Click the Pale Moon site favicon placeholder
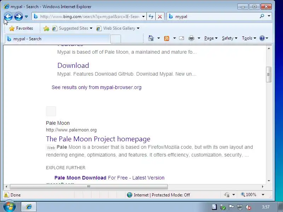The height and width of the screenshot is (212, 283). pos(51,111)
